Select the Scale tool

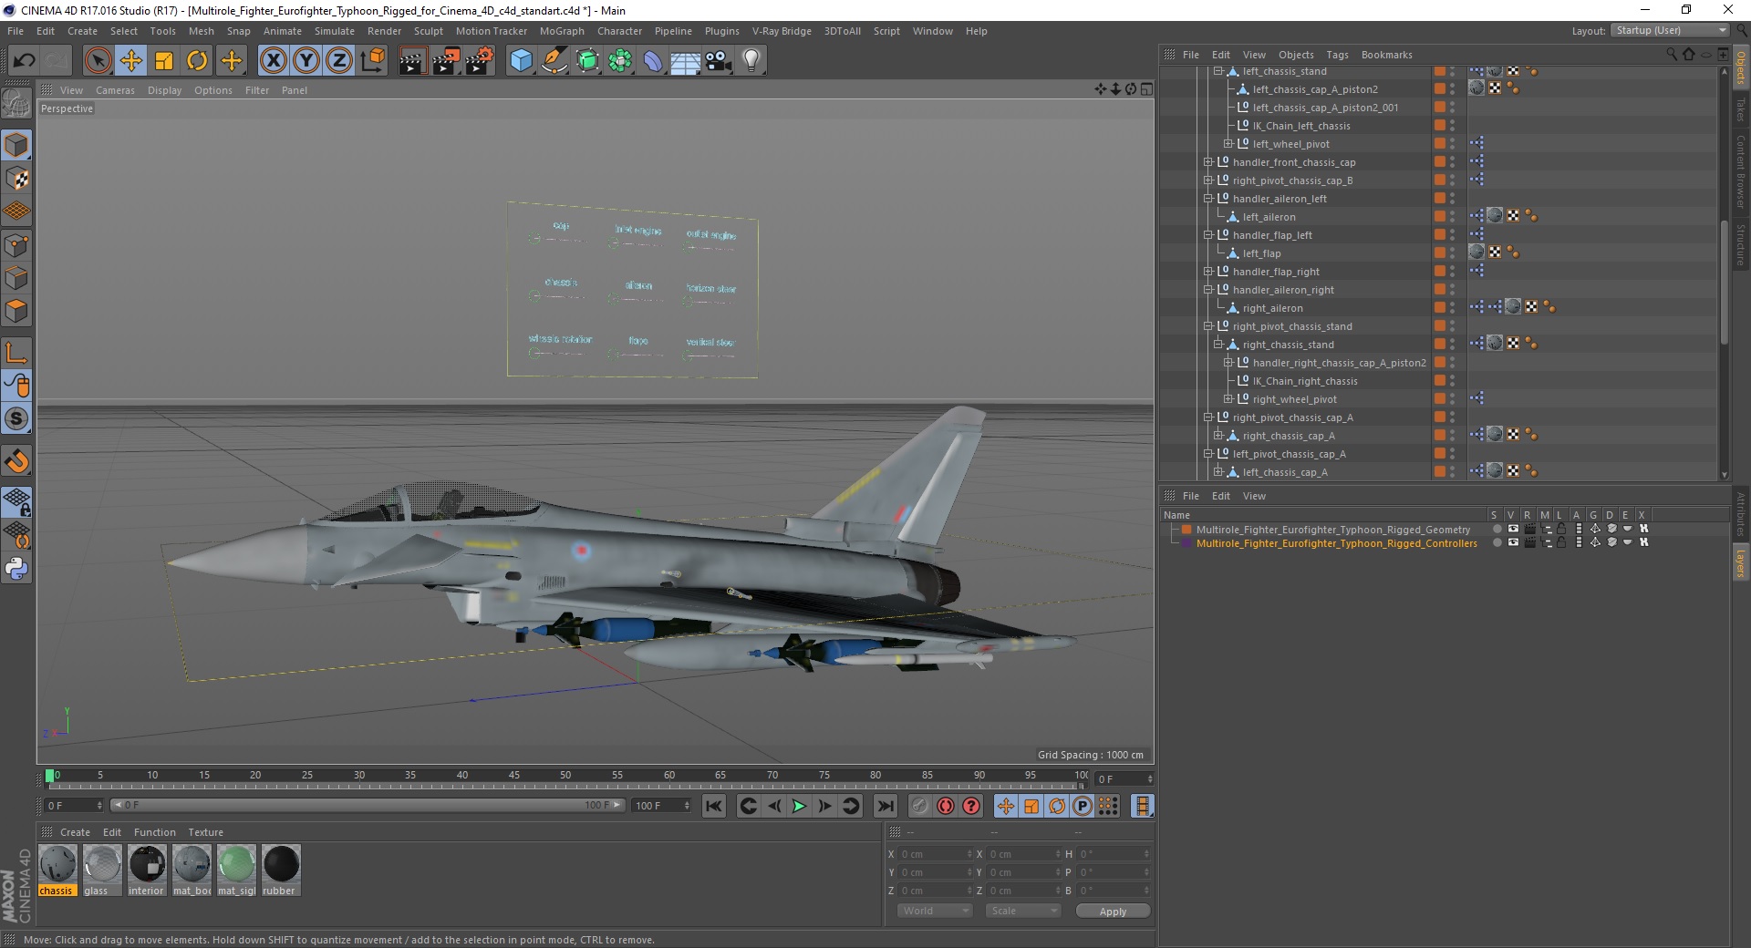tap(164, 61)
